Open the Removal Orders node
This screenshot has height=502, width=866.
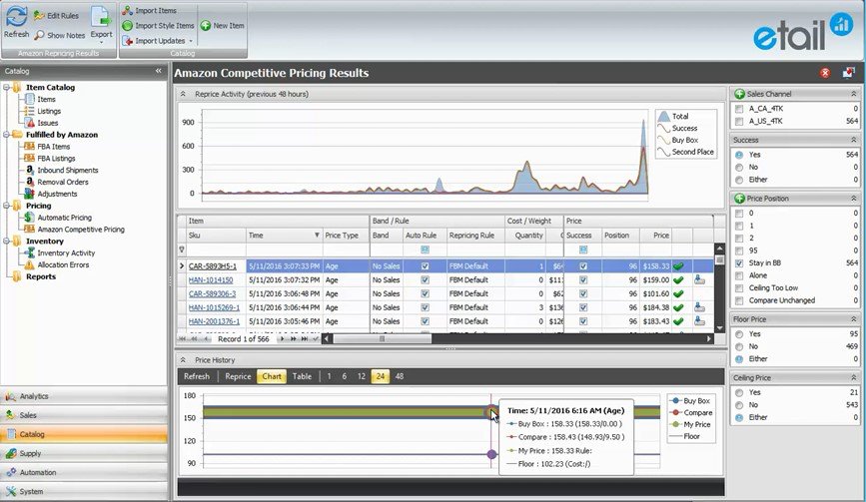point(62,182)
